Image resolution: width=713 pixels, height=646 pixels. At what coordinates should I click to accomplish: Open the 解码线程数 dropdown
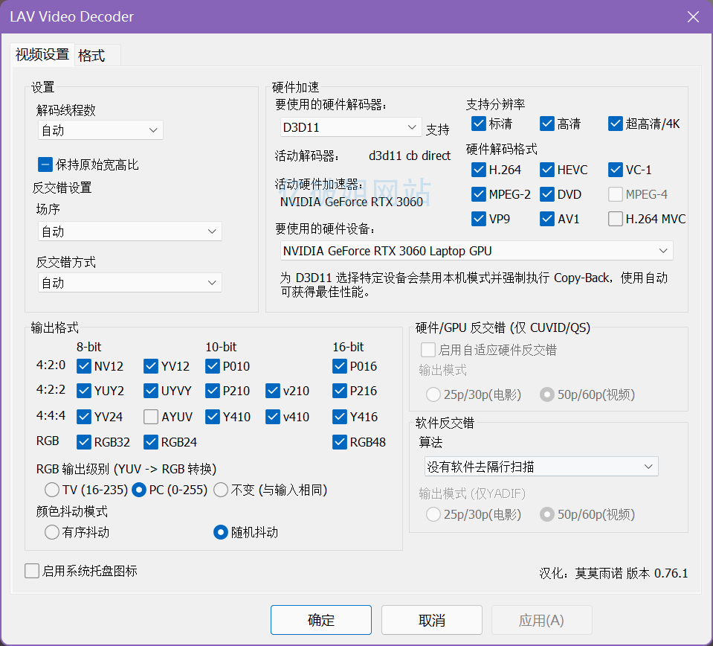pos(100,130)
